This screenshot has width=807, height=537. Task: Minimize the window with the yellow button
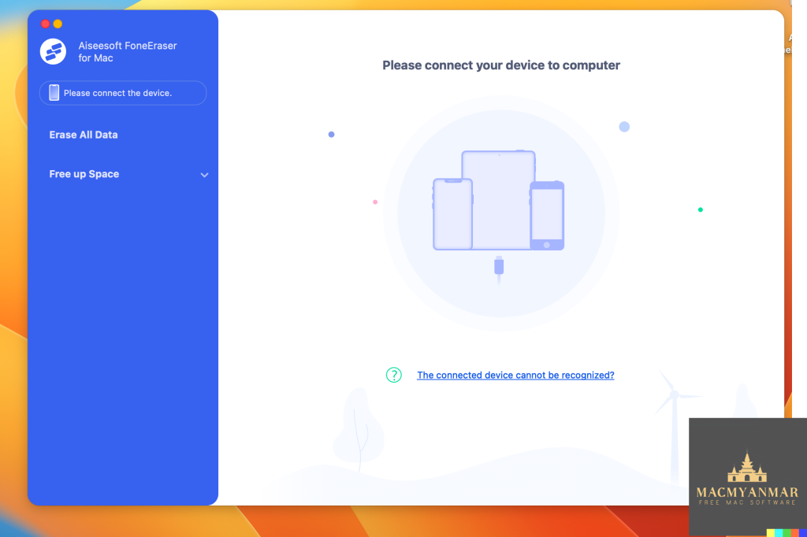point(58,24)
